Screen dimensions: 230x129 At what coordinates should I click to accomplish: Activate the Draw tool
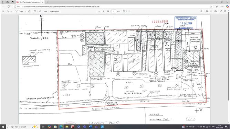pos(19,11)
